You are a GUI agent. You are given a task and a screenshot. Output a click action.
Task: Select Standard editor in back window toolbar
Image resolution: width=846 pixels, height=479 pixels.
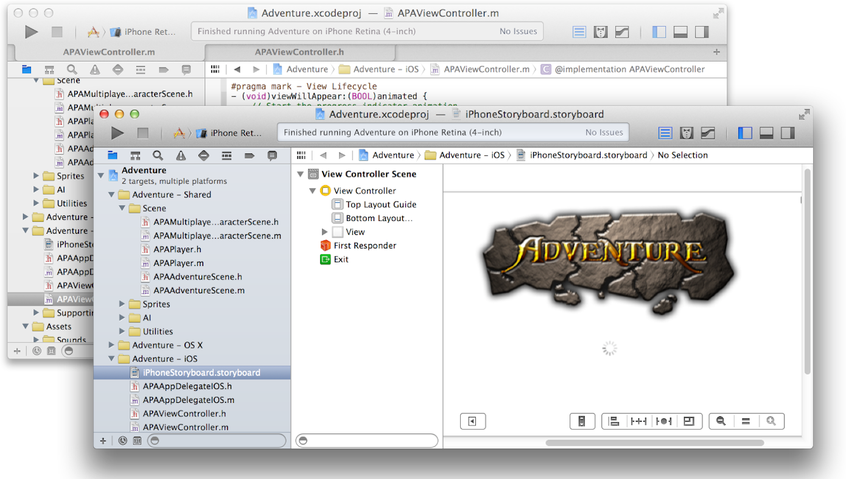[579, 32]
